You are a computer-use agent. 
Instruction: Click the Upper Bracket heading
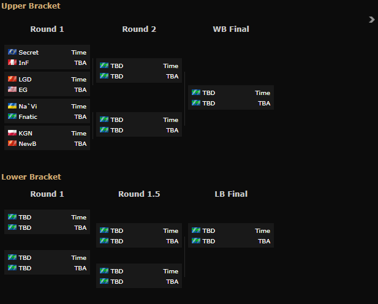(31, 6)
